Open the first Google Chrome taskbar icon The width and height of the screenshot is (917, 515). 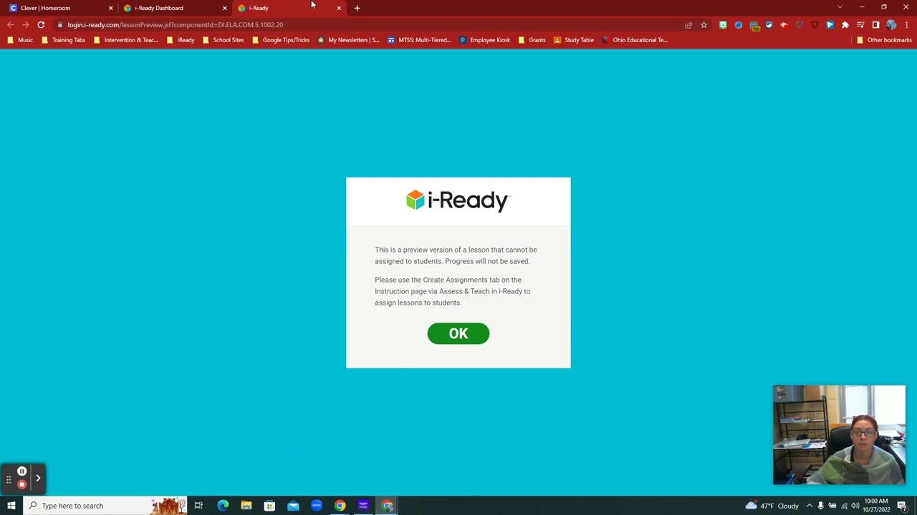[340, 506]
